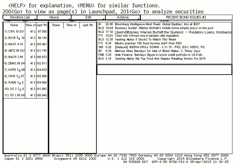The image size is (235, 168).
Task: Click Last Pri header in first panel
Action: [42, 25]
